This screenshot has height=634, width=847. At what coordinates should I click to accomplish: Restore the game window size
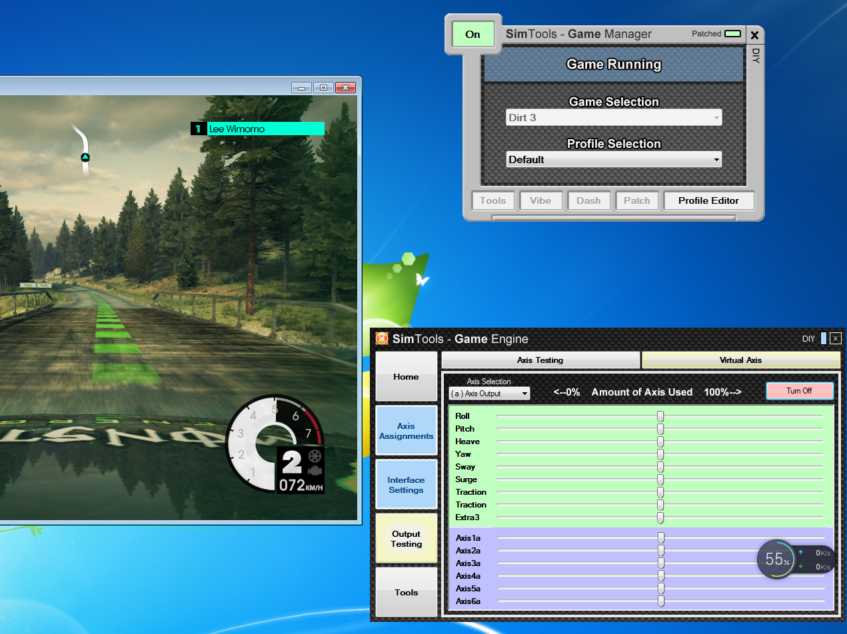pos(324,88)
